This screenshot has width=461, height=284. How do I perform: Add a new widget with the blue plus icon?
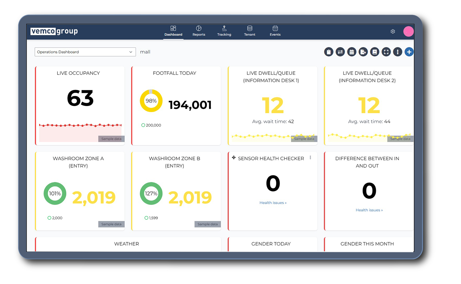click(409, 52)
